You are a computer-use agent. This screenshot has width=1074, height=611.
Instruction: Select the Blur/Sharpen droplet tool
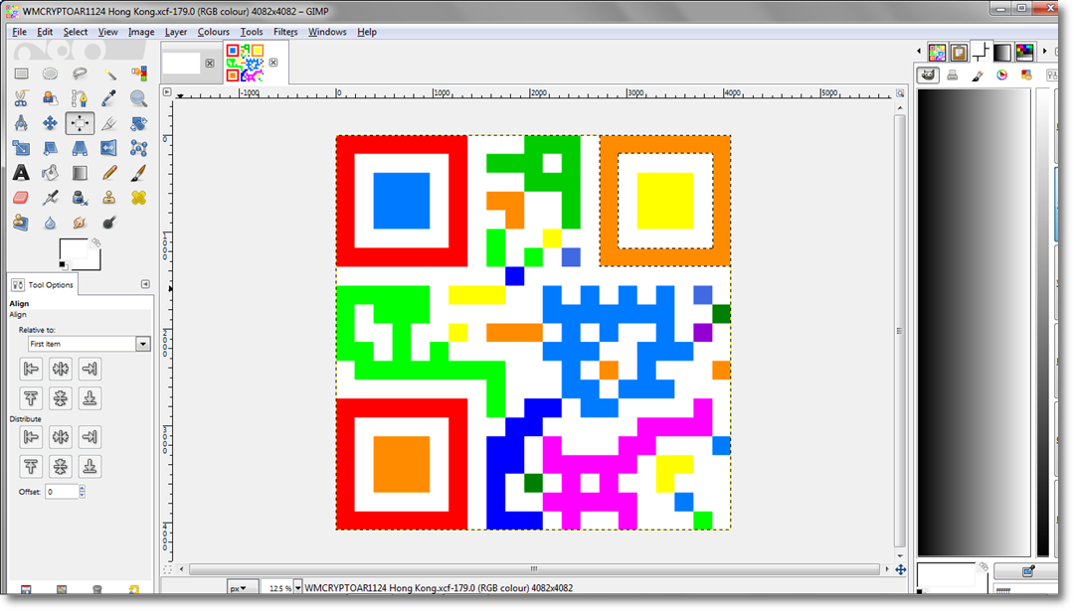tap(50, 223)
